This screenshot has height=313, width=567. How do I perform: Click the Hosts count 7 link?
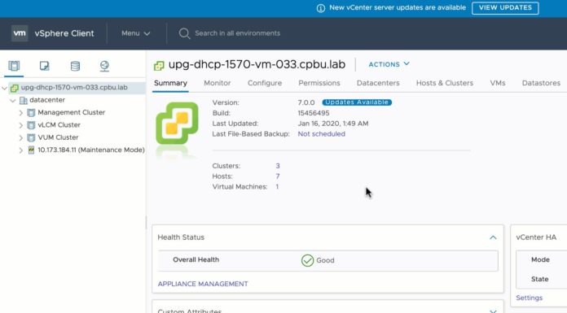pos(278,176)
